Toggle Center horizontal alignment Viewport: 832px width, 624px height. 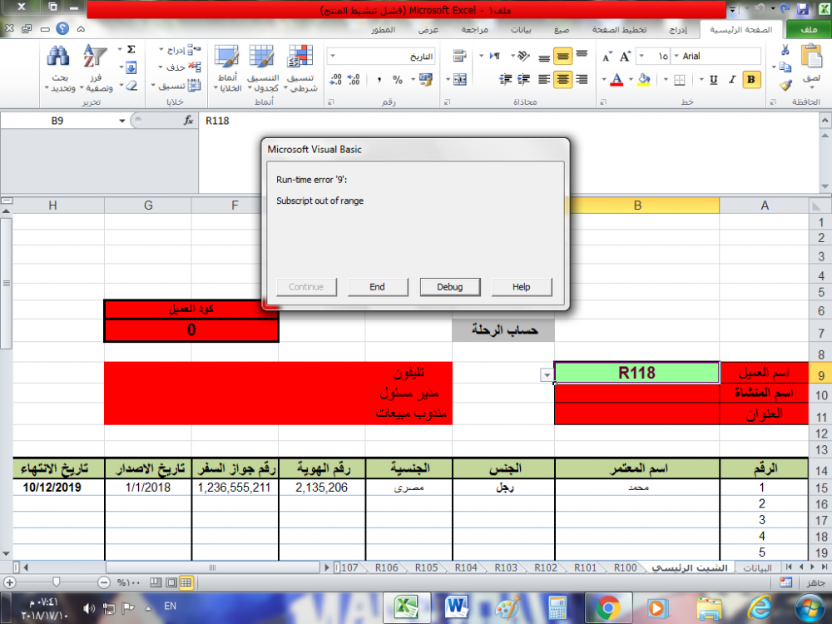tap(563, 80)
